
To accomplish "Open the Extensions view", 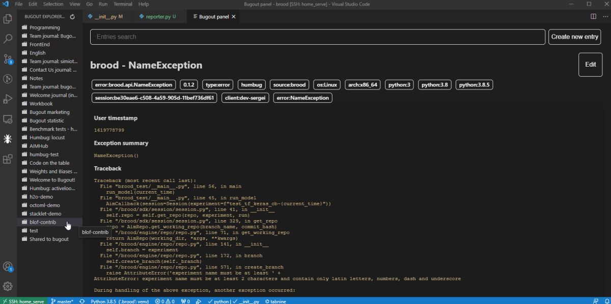I will click(8, 159).
